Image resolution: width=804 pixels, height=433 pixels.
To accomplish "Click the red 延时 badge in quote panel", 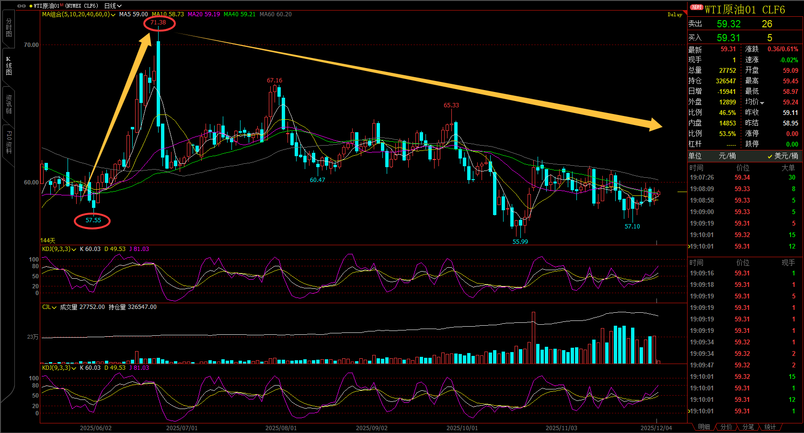I will click(x=696, y=7).
